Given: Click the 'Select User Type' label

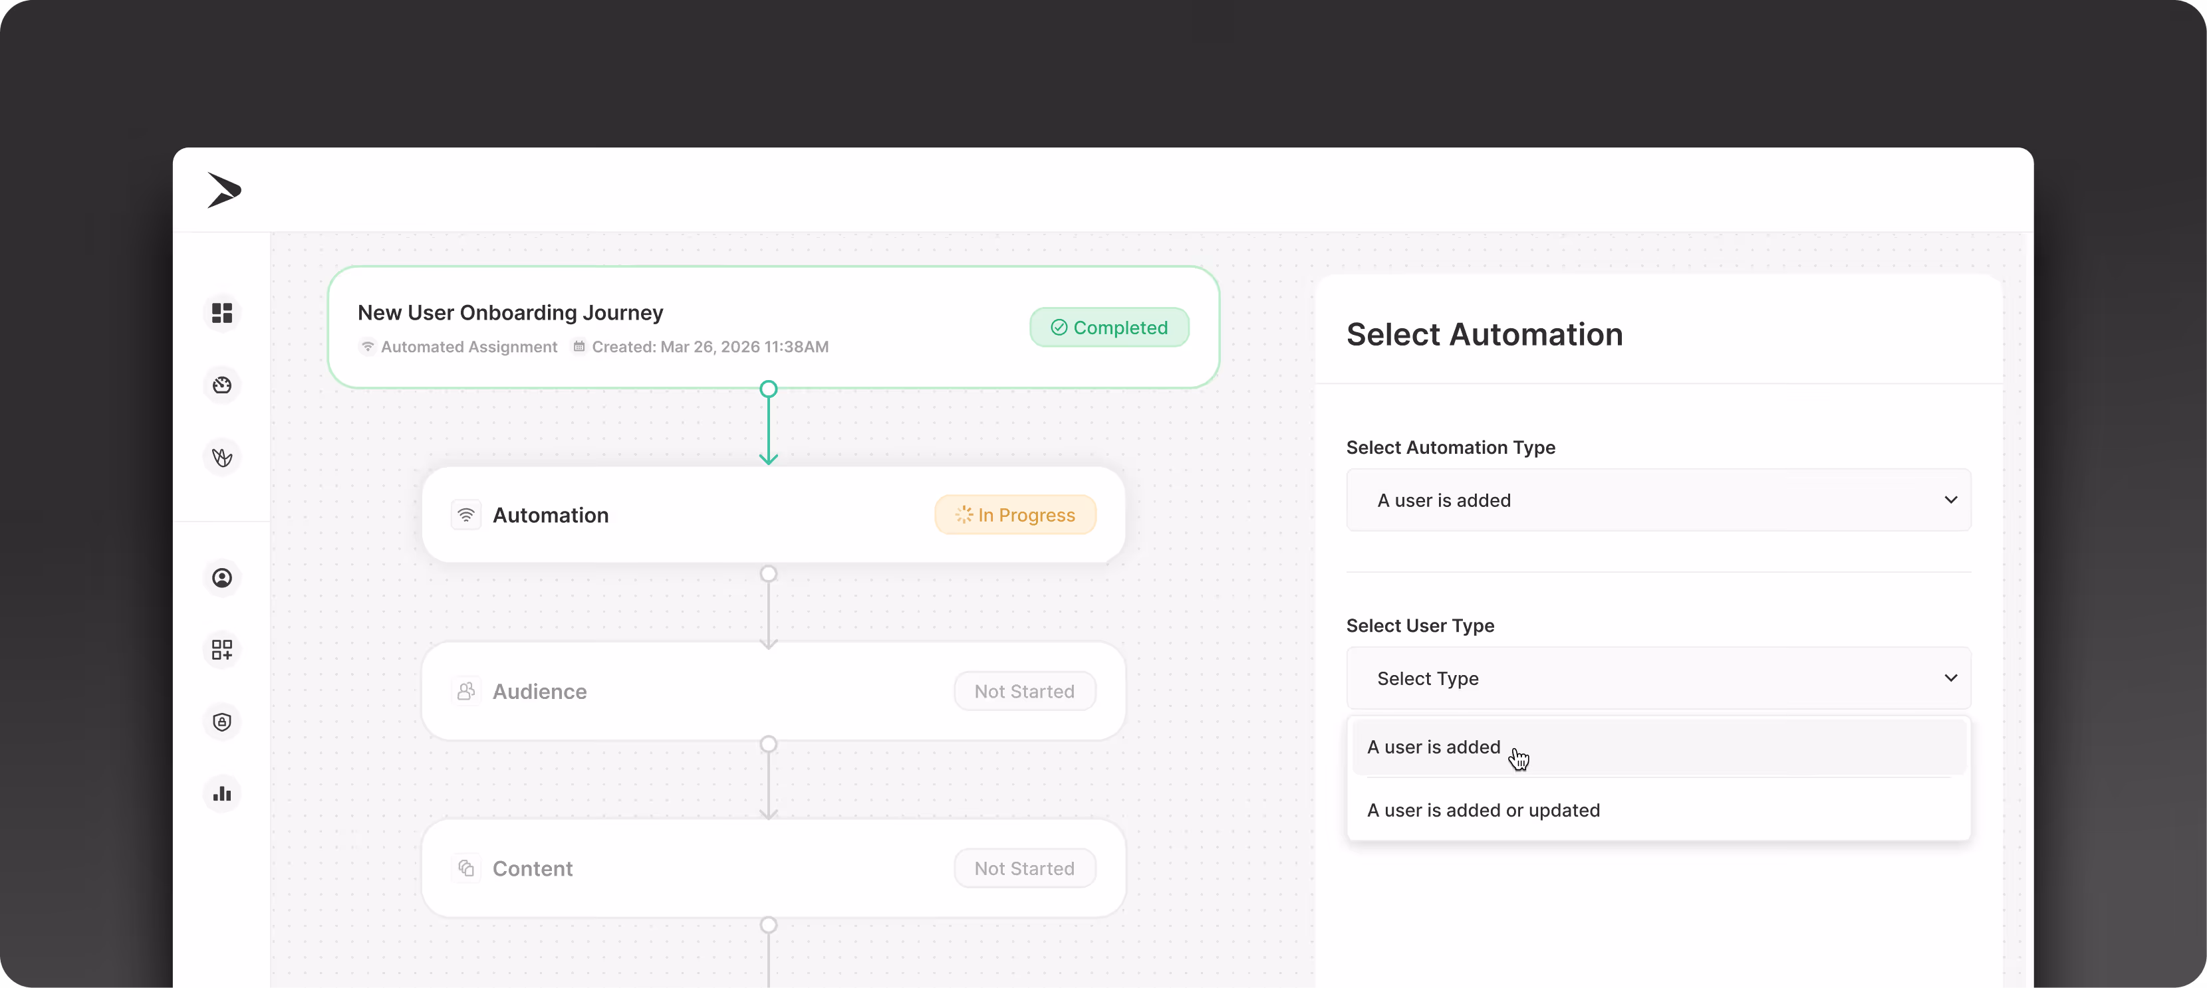Looking at the screenshot, I should (1420, 625).
